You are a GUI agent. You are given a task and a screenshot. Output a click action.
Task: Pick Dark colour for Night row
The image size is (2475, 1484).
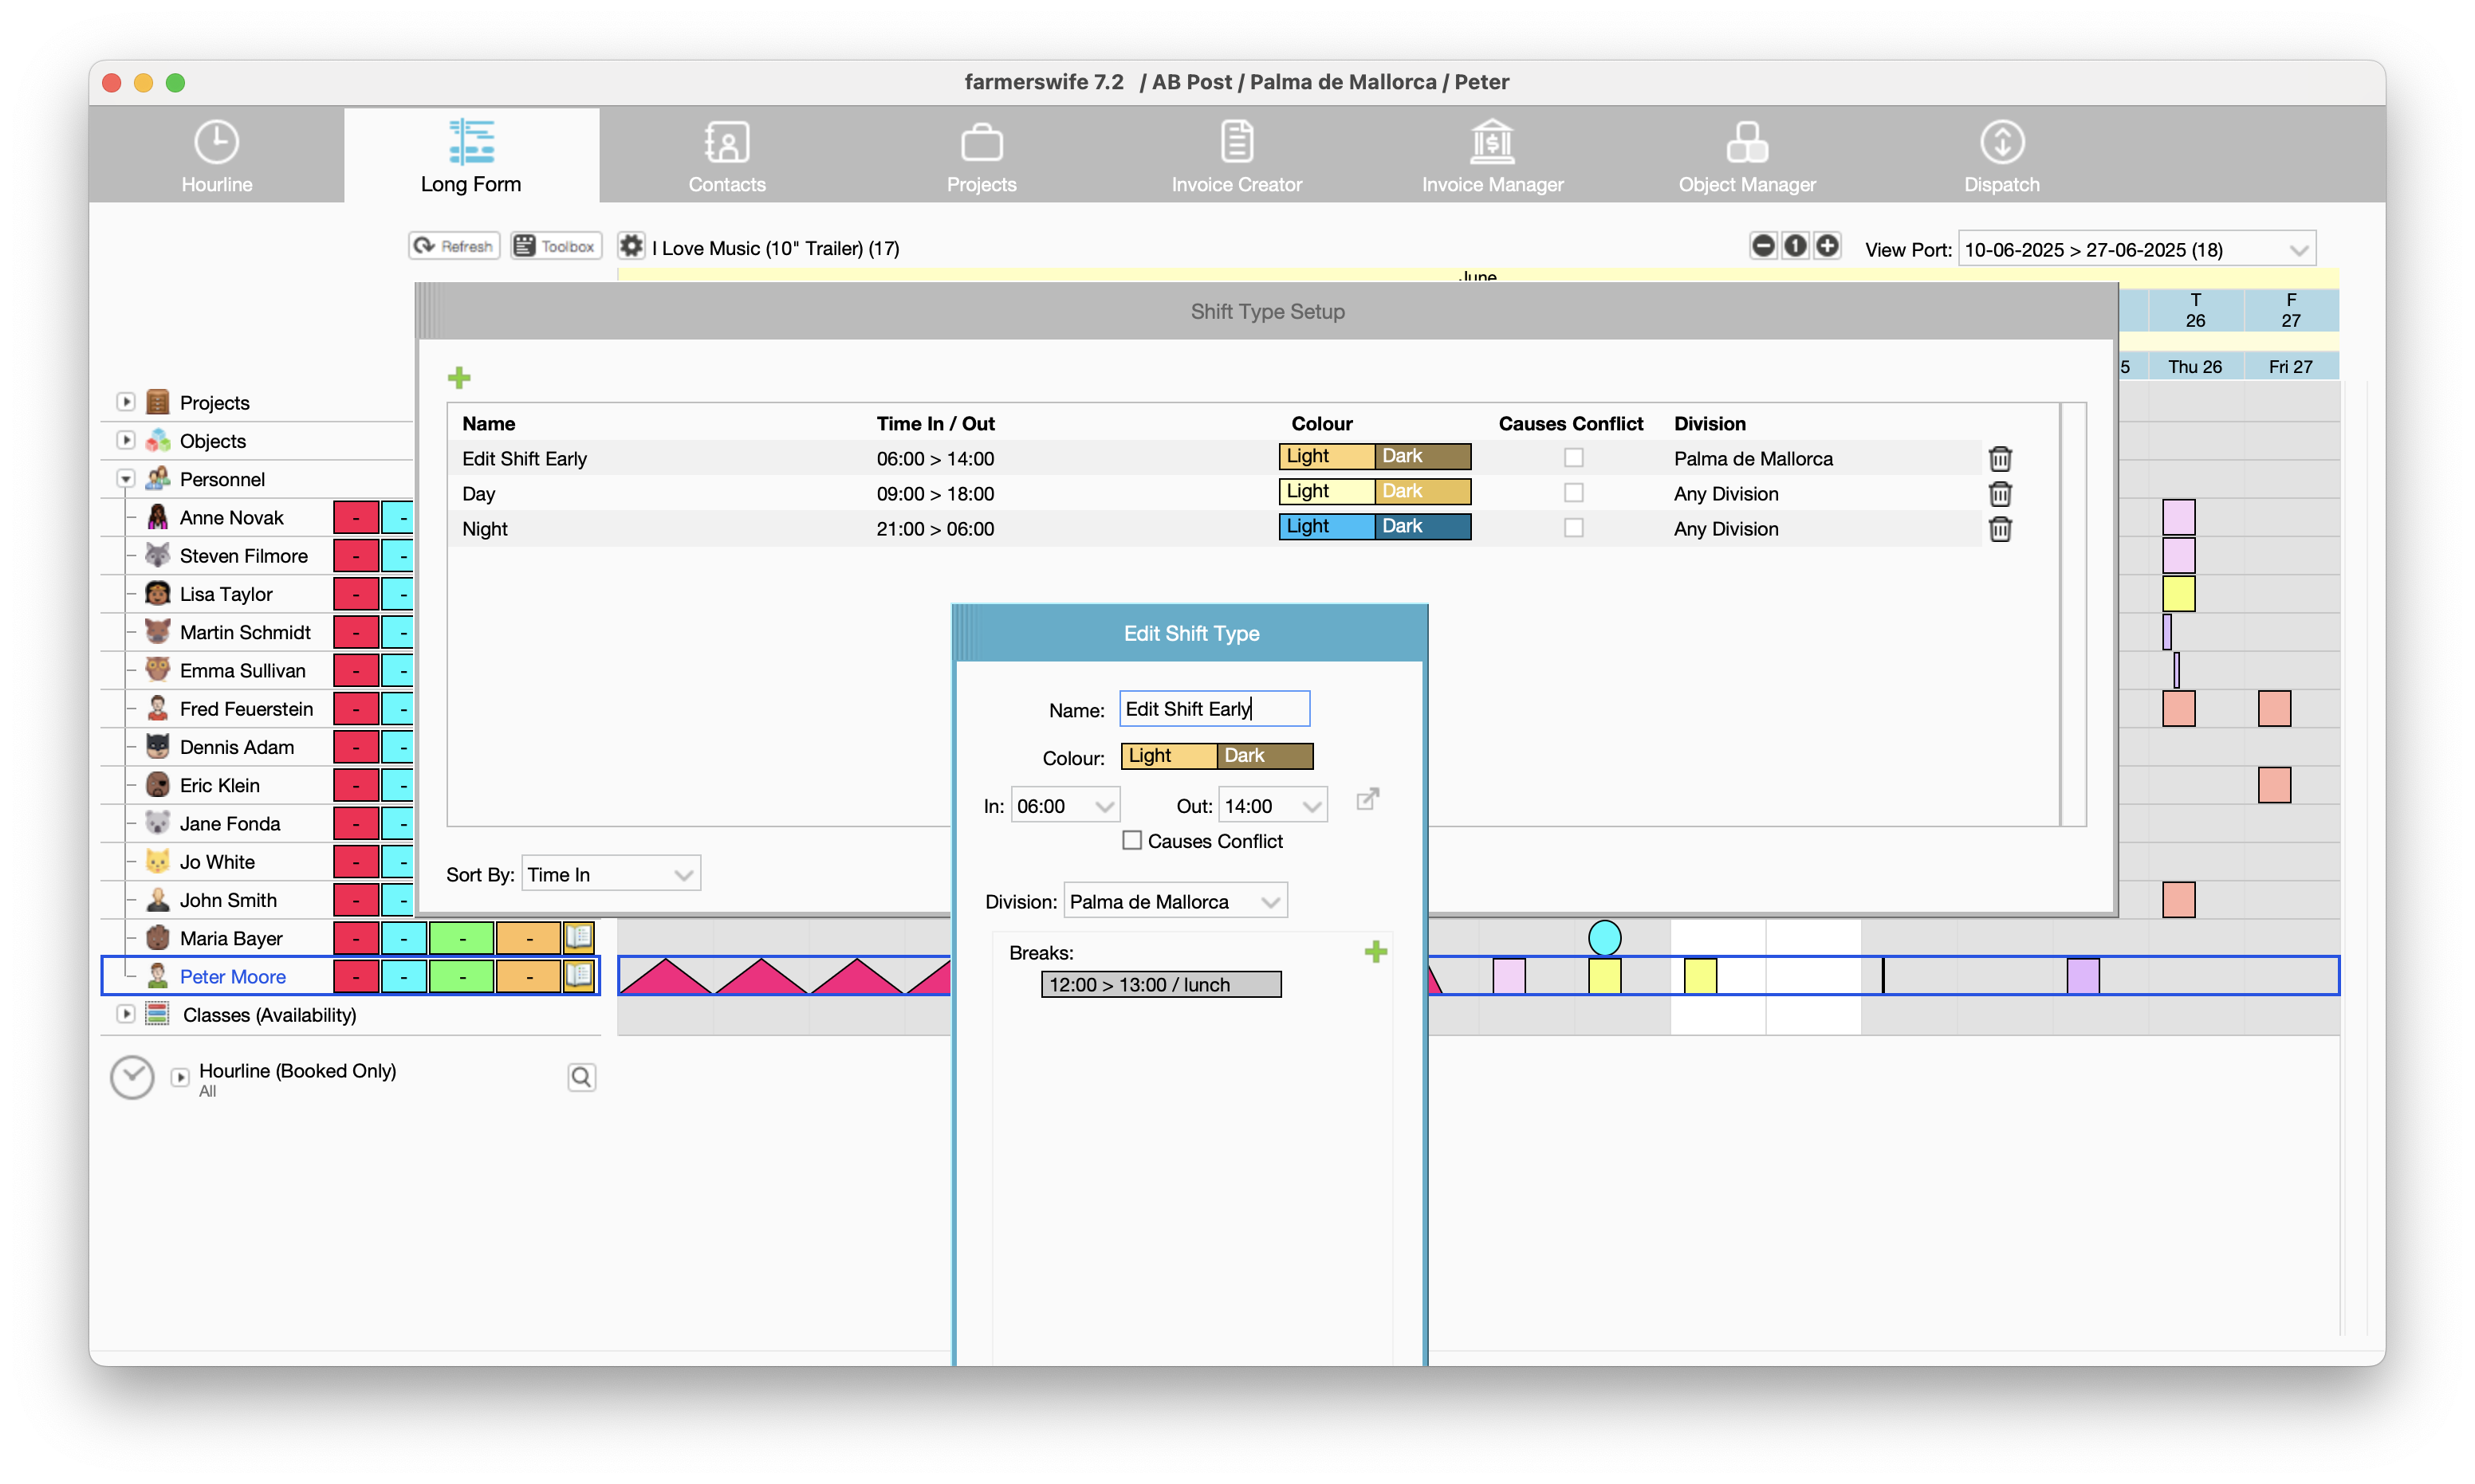tap(1422, 527)
